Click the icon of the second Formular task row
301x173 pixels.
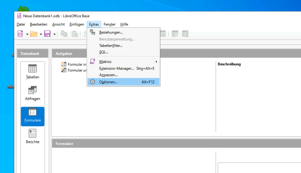tap(64, 70)
